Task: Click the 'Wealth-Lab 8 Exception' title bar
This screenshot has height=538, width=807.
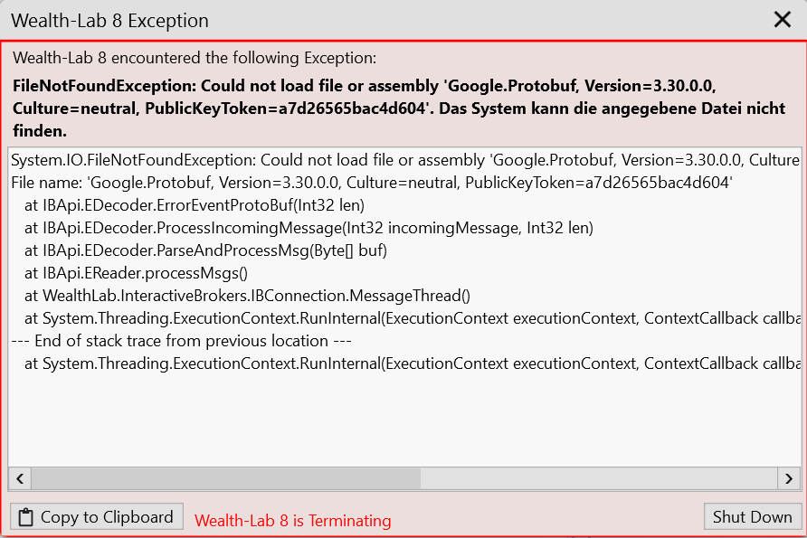Action: [x=362, y=20]
